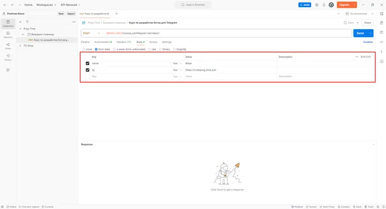Viewport: 386px width, 209px height.
Task: Click the Search Postman field
Action: (x=193, y=4)
